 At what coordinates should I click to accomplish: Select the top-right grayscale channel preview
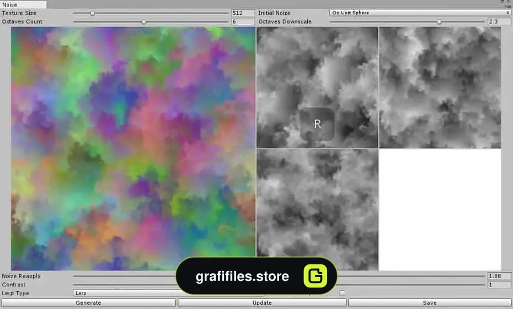pyautogui.click(x=440, y=88)
